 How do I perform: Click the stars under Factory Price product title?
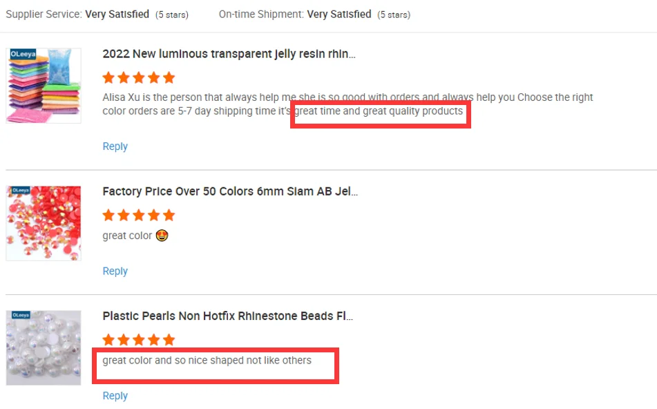click(x=138, y=215)
